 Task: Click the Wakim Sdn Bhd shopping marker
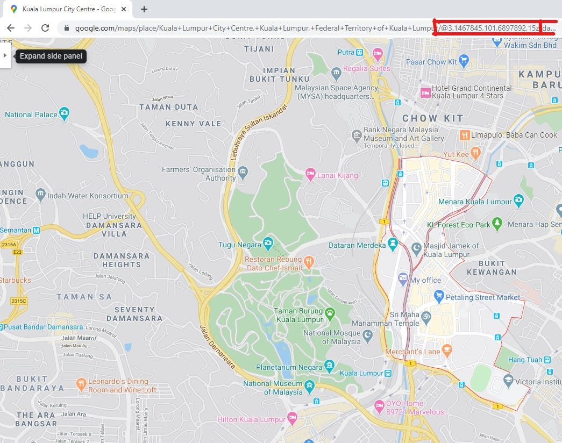[x=497, y=42]
